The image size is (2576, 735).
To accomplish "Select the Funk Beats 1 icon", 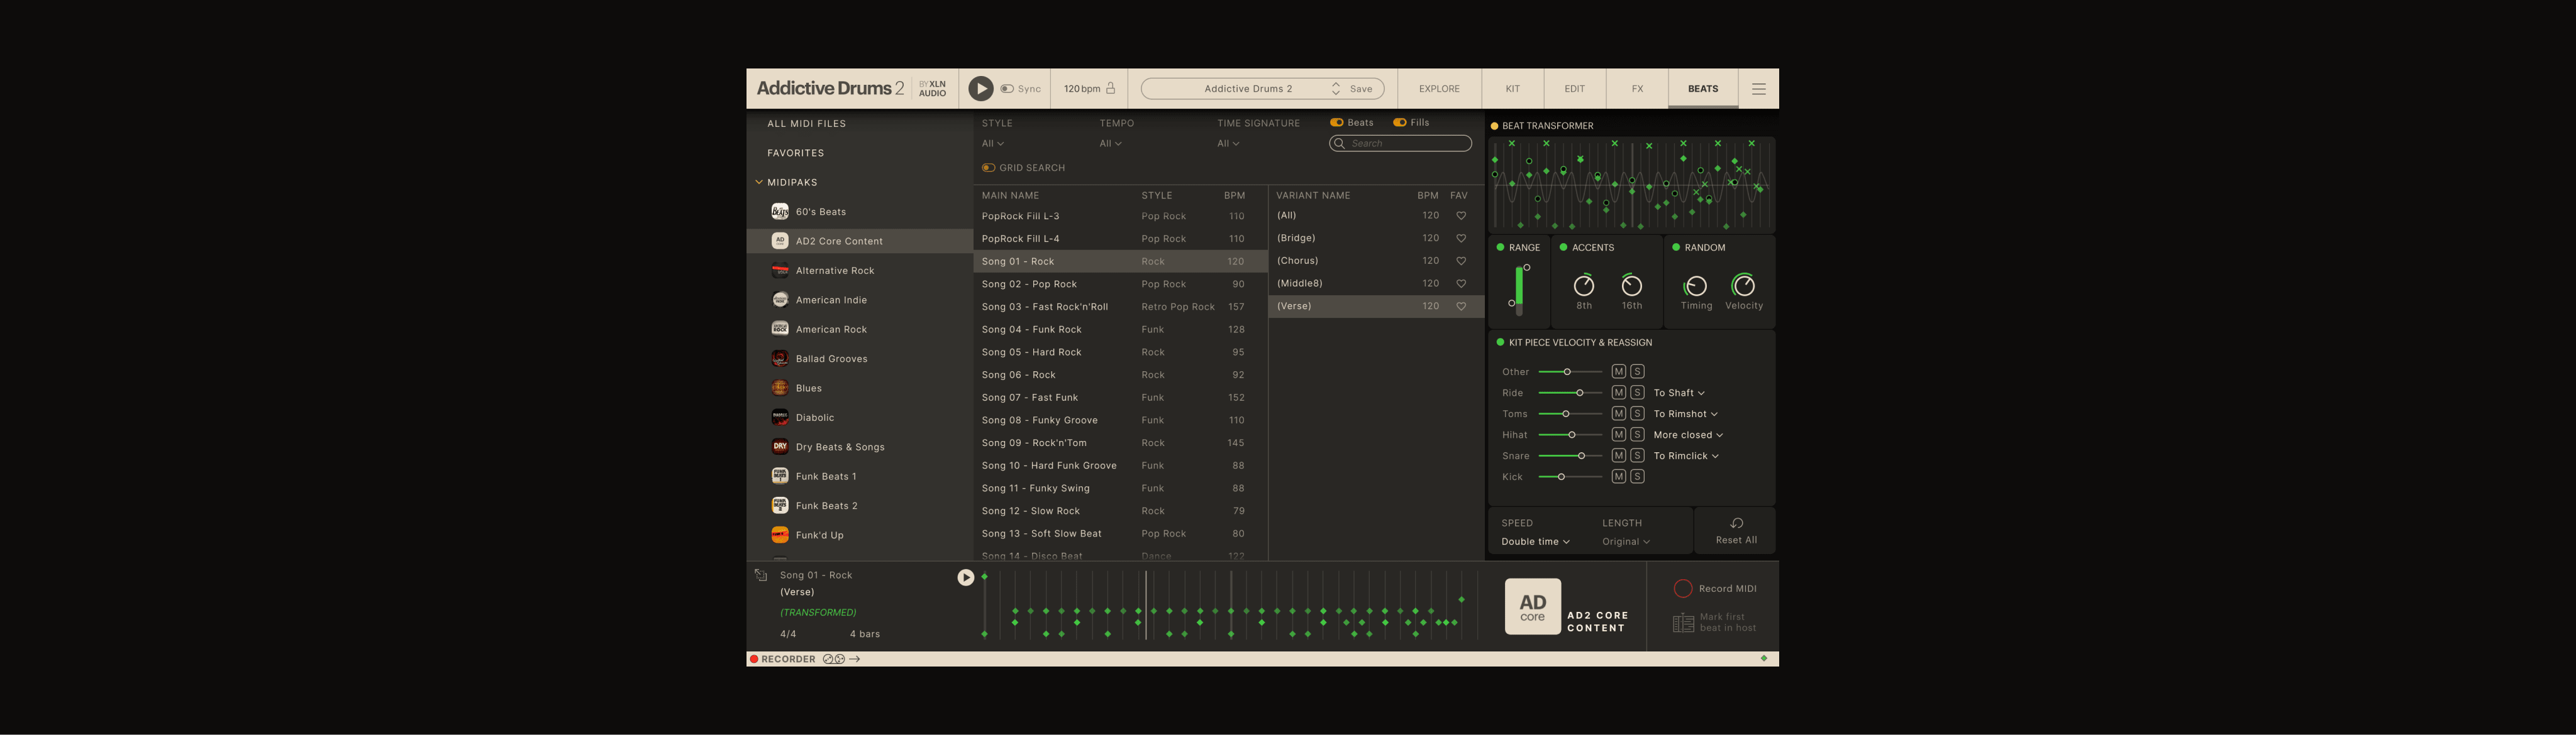I will coord(780,476).
